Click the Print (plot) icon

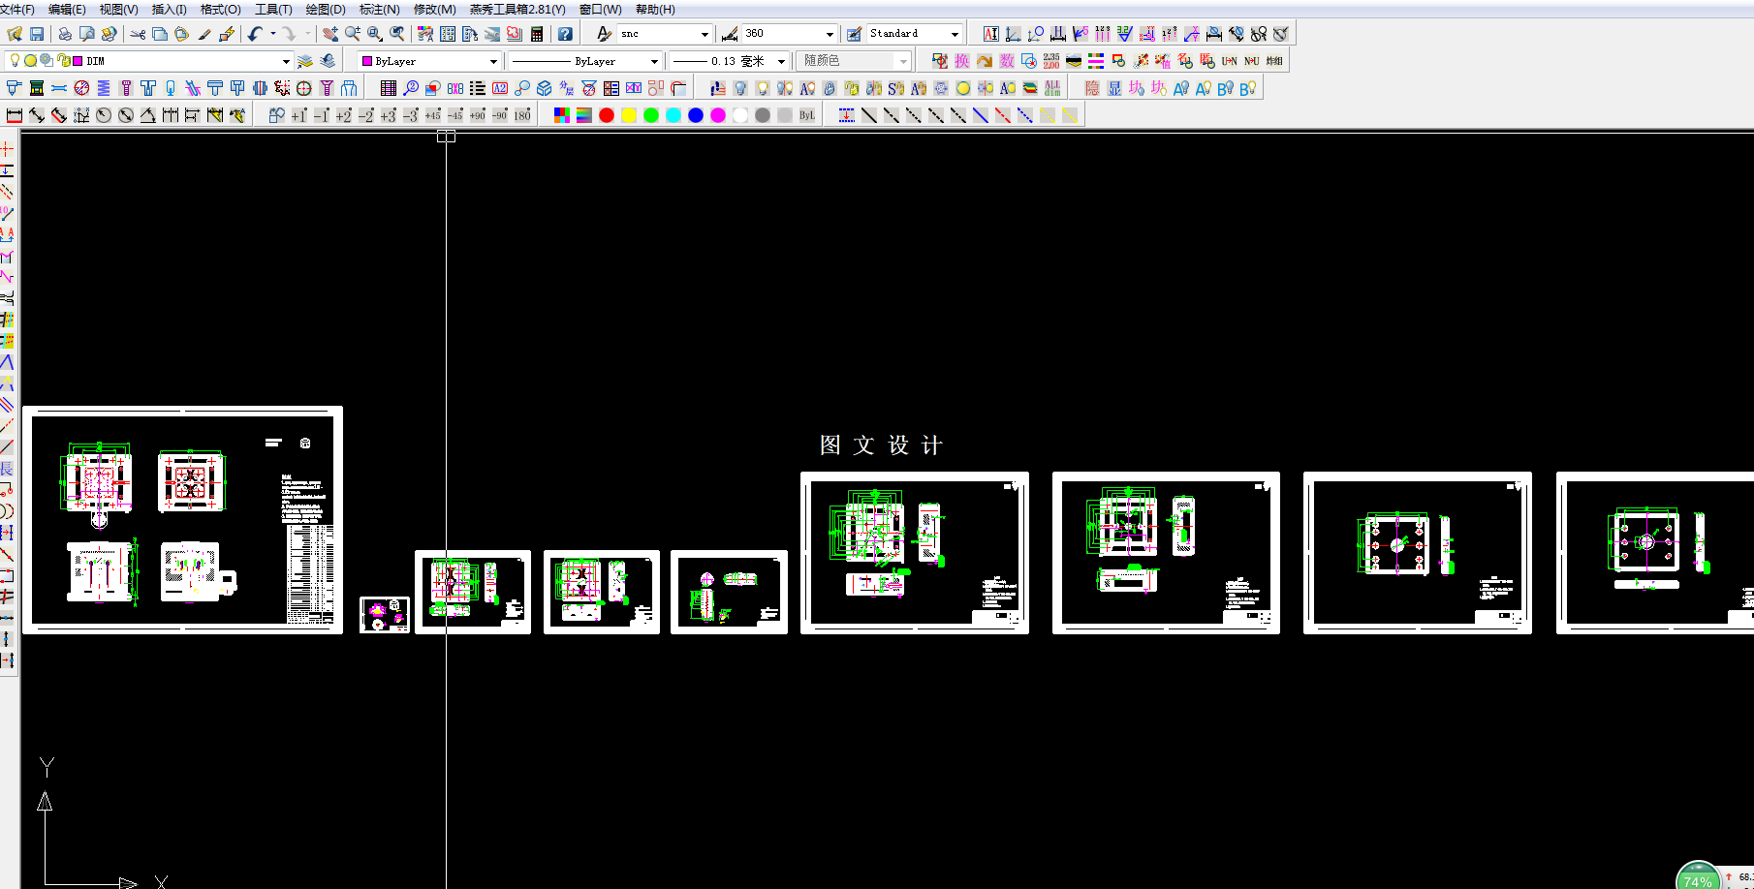(65, 34)
